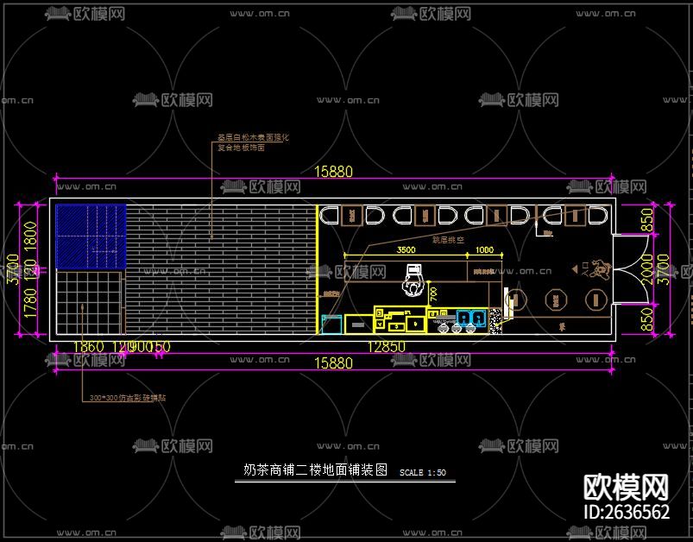This screenshot has width=693, height=542.
Task: Select the vertical 700 dimension
Action: pyautogui.click(x=433, y=294)
